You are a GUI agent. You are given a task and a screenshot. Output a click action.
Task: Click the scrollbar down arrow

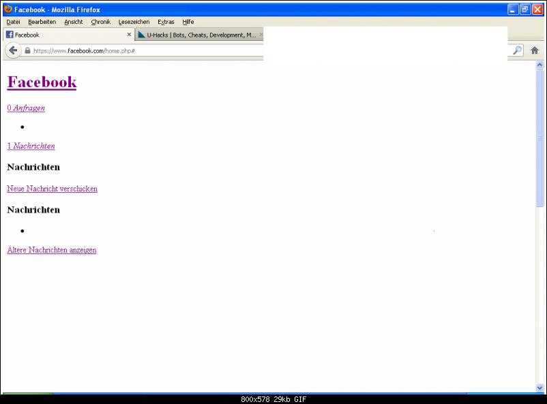539,388
